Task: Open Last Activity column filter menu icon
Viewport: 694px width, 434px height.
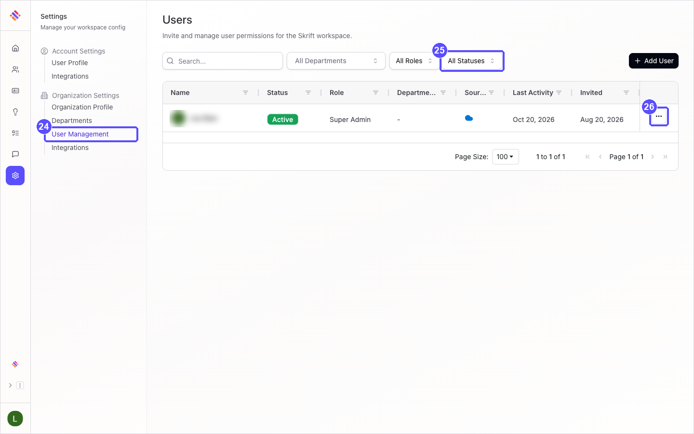Action: 559,93
